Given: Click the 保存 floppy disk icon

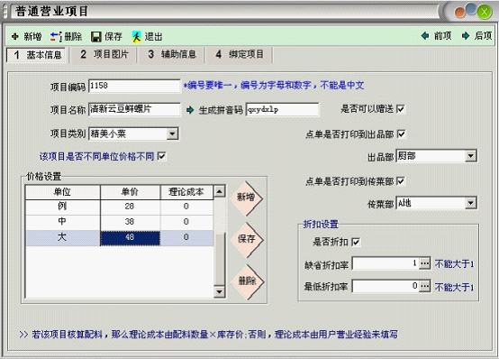Looking at the screenshot, I should click(x=96, y=37).
